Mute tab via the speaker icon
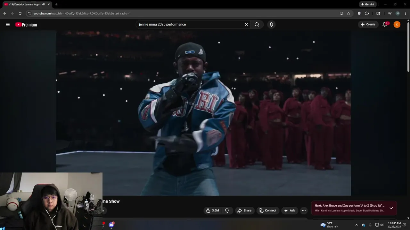 click(x=44, y=4)
